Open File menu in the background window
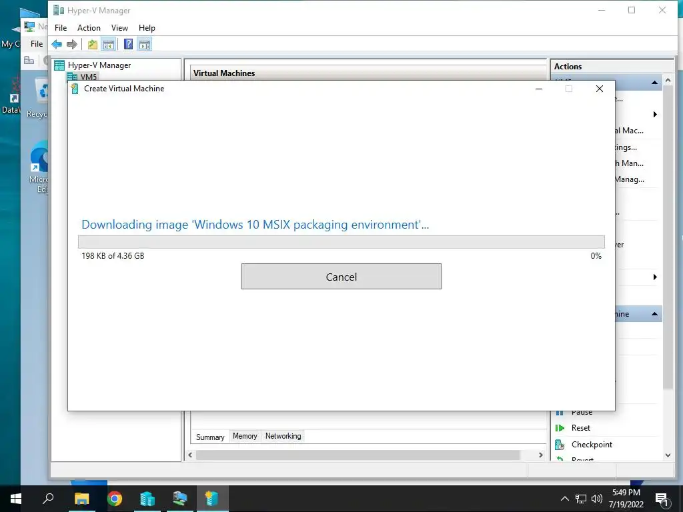The width and height of the screenshot is (683, 512). pos(37,44)
